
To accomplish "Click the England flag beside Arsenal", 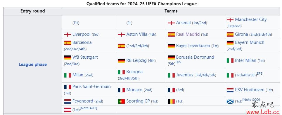I will pyautogui.click(x=171, y=23).
